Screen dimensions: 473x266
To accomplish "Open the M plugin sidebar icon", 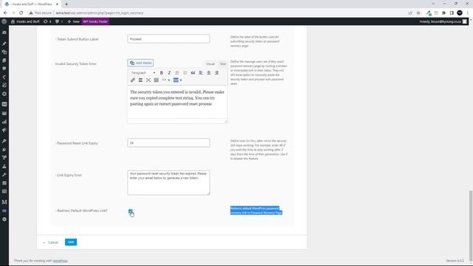I will (x=4, y=202).
